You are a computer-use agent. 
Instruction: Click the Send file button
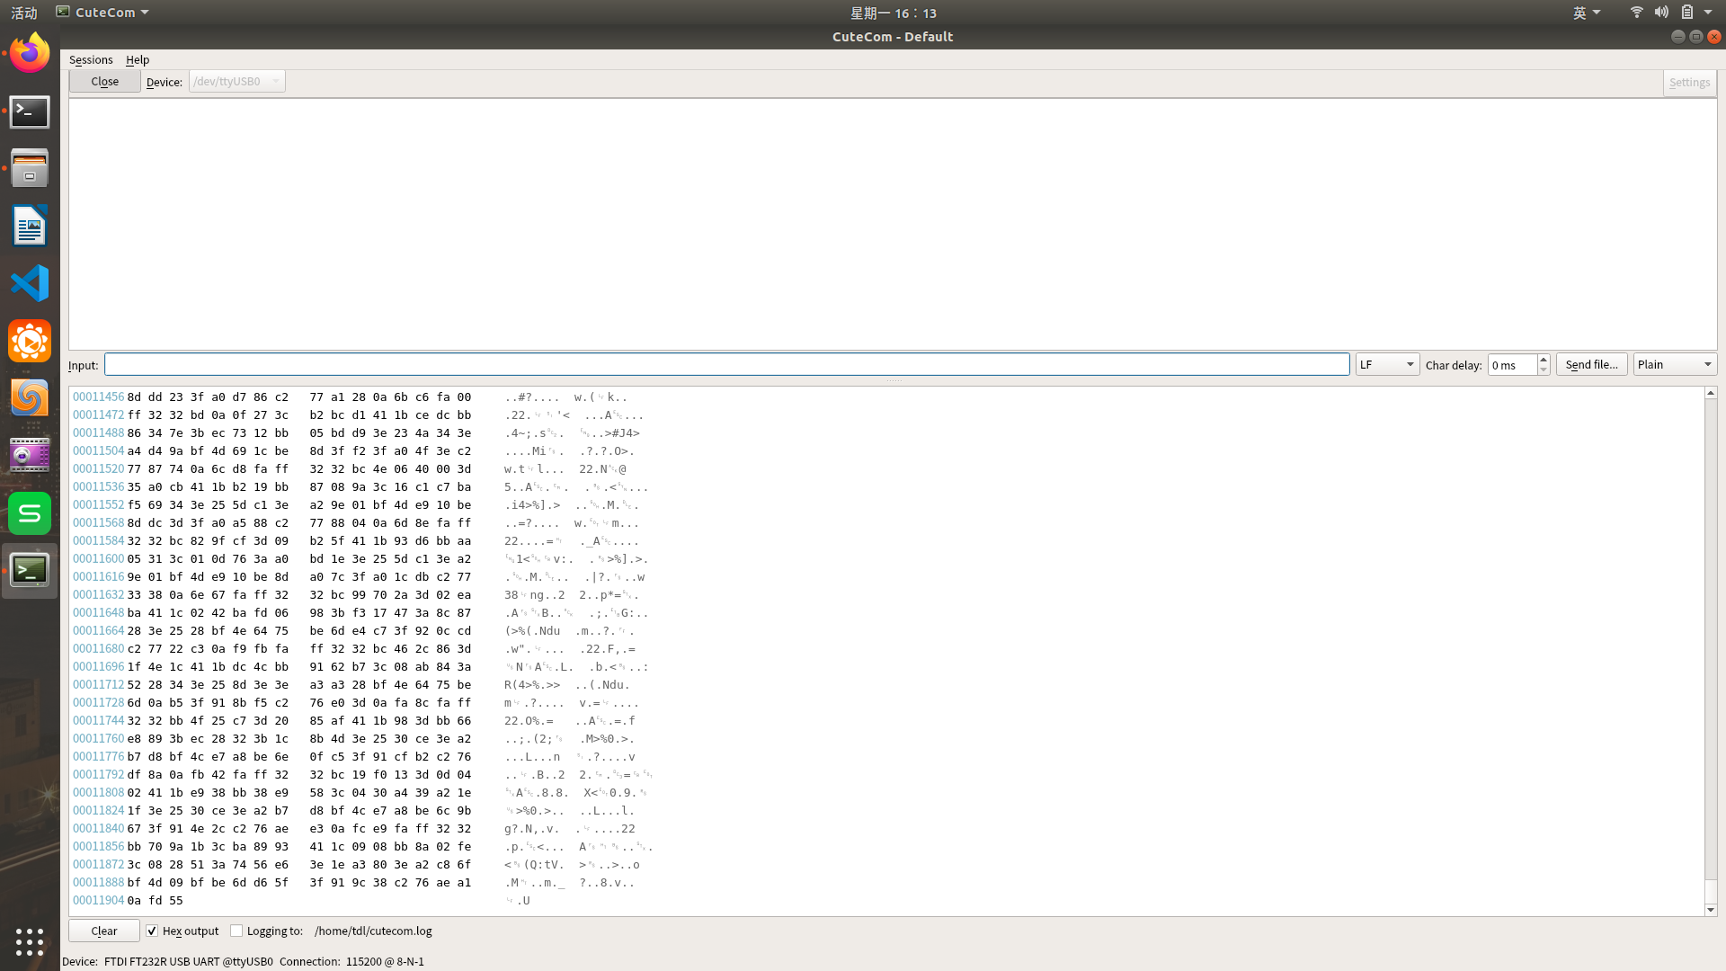click(1592, 364)
